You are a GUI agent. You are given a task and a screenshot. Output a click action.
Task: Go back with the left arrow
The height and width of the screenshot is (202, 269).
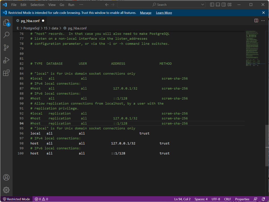107,5
